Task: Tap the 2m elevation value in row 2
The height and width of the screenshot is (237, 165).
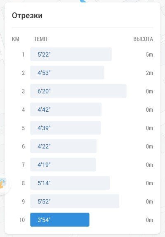Action: (149, 73)
